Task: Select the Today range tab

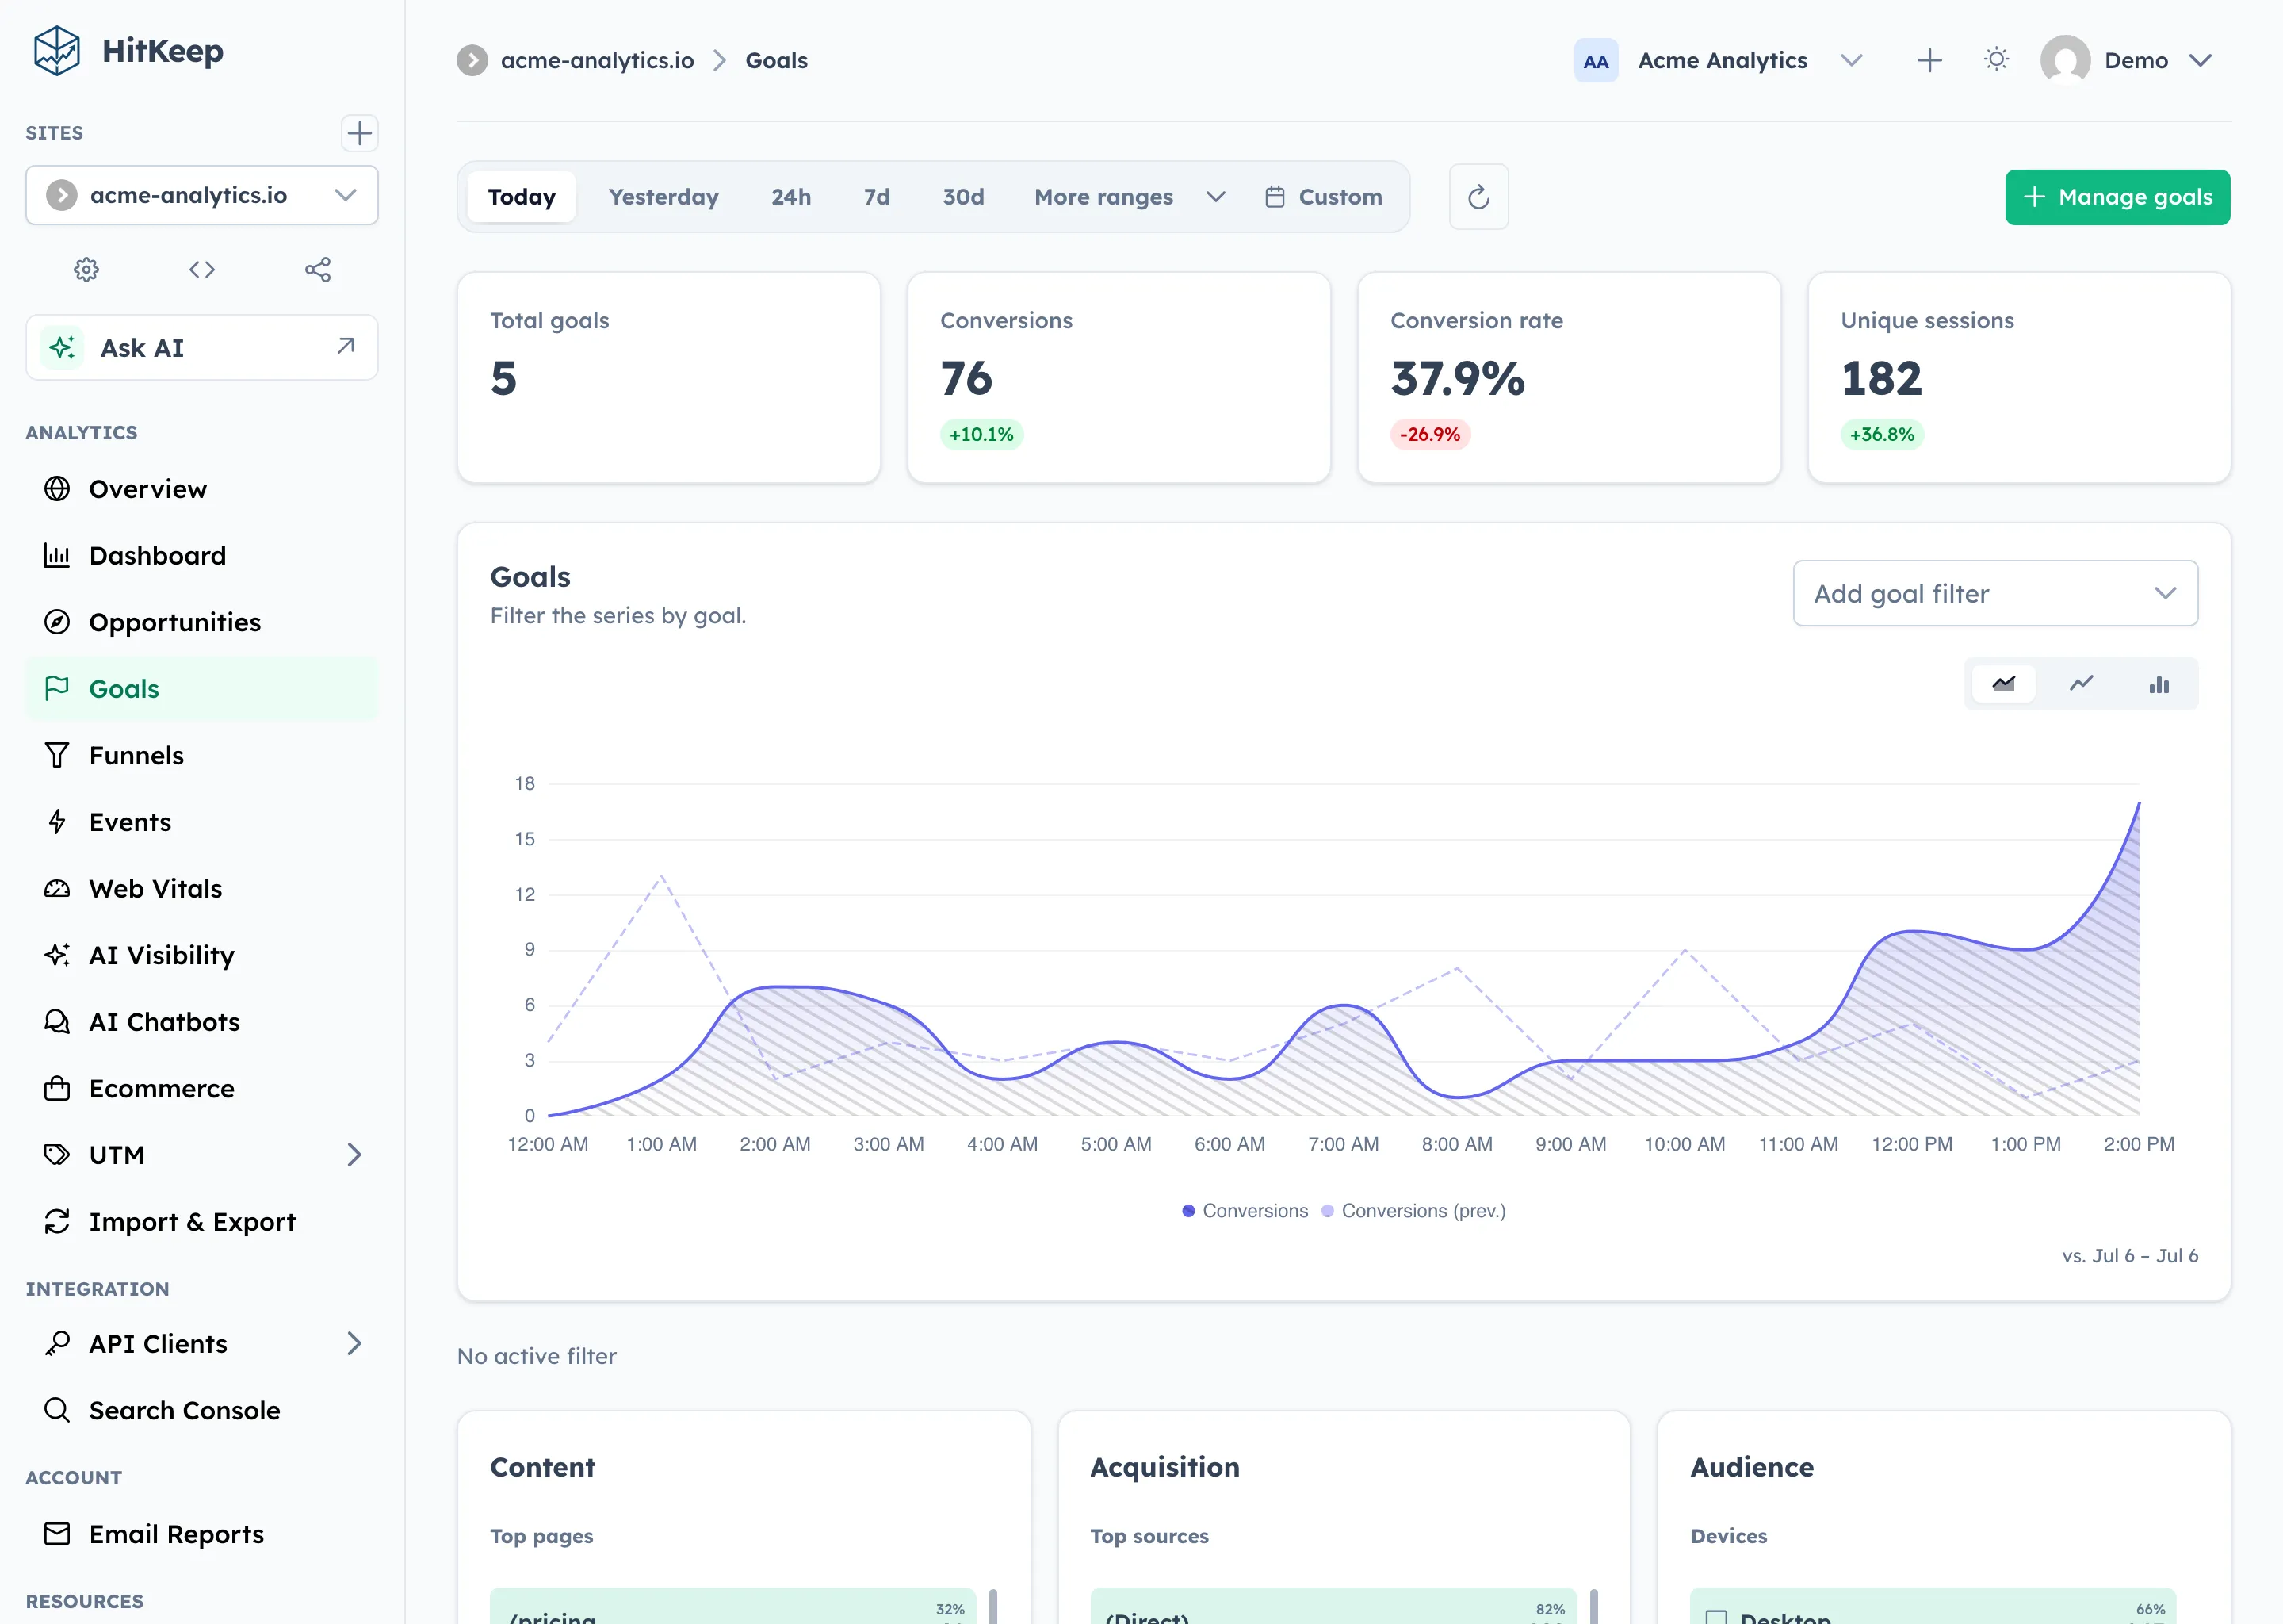Action: coord(522,197)
